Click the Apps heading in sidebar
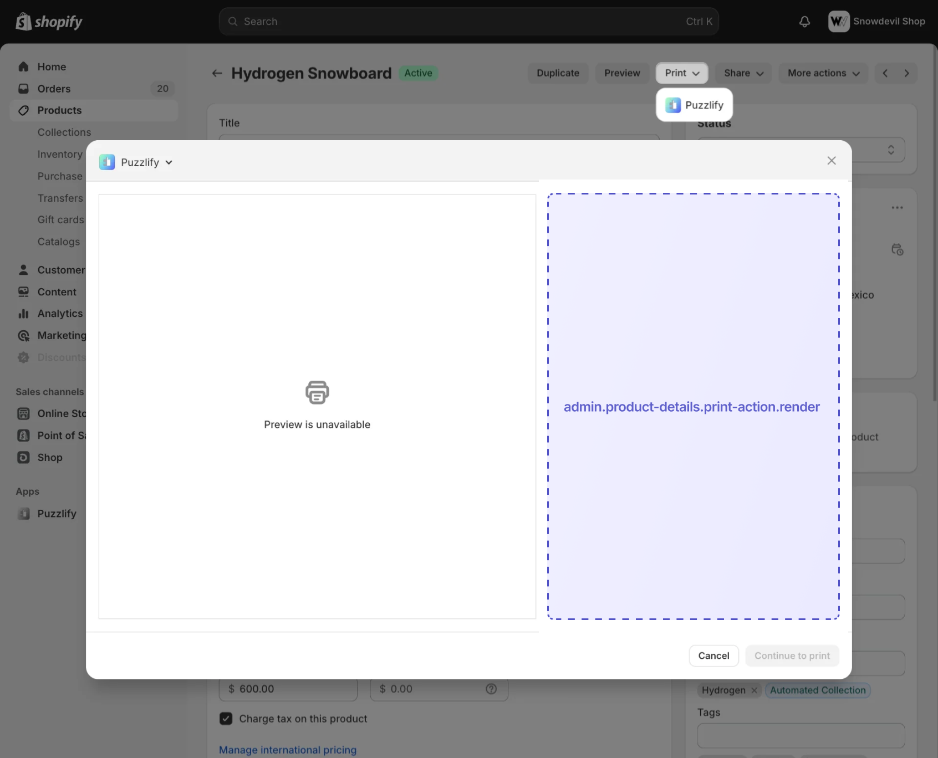This screenshot has width=938, height=758. click(x=28, y=491)
